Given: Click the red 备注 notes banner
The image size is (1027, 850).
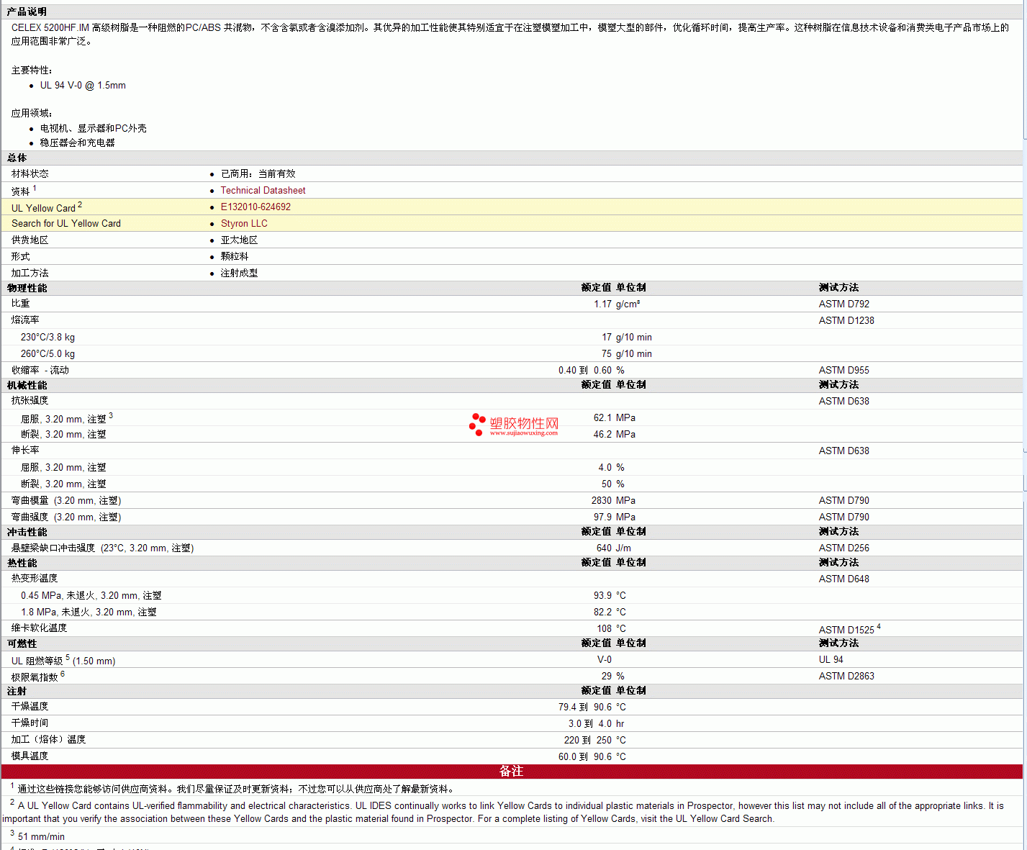Looking at the screenshot, I should pos(512,772).
